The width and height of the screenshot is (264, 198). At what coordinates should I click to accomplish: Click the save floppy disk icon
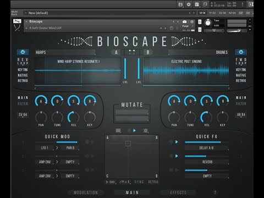[180, 4]
